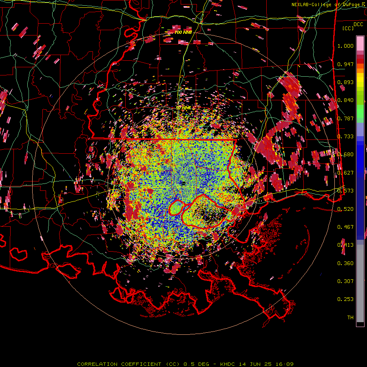Viewport: 367px width, 367px height.
Task: Click the NEXLAB-College of DuPage credit text
Action: click(x=326, y=4)
